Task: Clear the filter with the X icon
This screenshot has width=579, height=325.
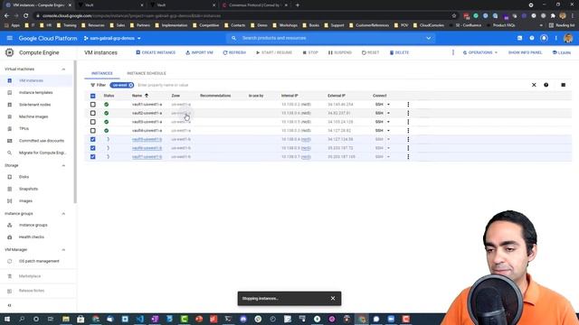Action: (534, 85)
